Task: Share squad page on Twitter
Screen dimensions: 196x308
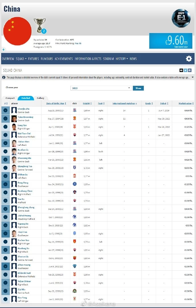Action: (185, 70)
